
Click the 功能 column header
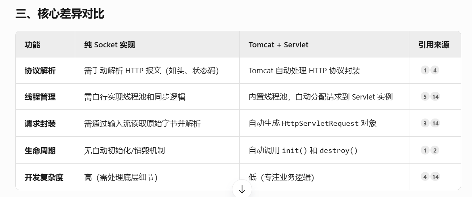(32, 45)
